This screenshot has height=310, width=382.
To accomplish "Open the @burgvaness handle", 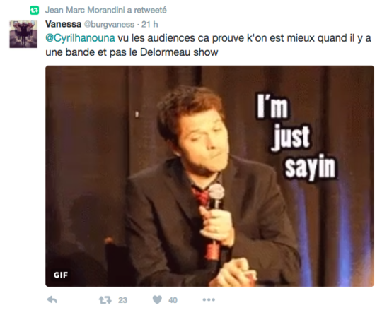I will 109,24.
